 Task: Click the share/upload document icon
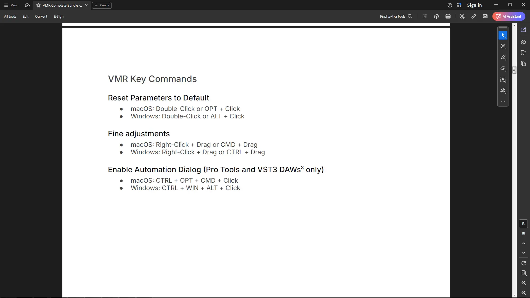pyautogui.click(x=436, y=16)
